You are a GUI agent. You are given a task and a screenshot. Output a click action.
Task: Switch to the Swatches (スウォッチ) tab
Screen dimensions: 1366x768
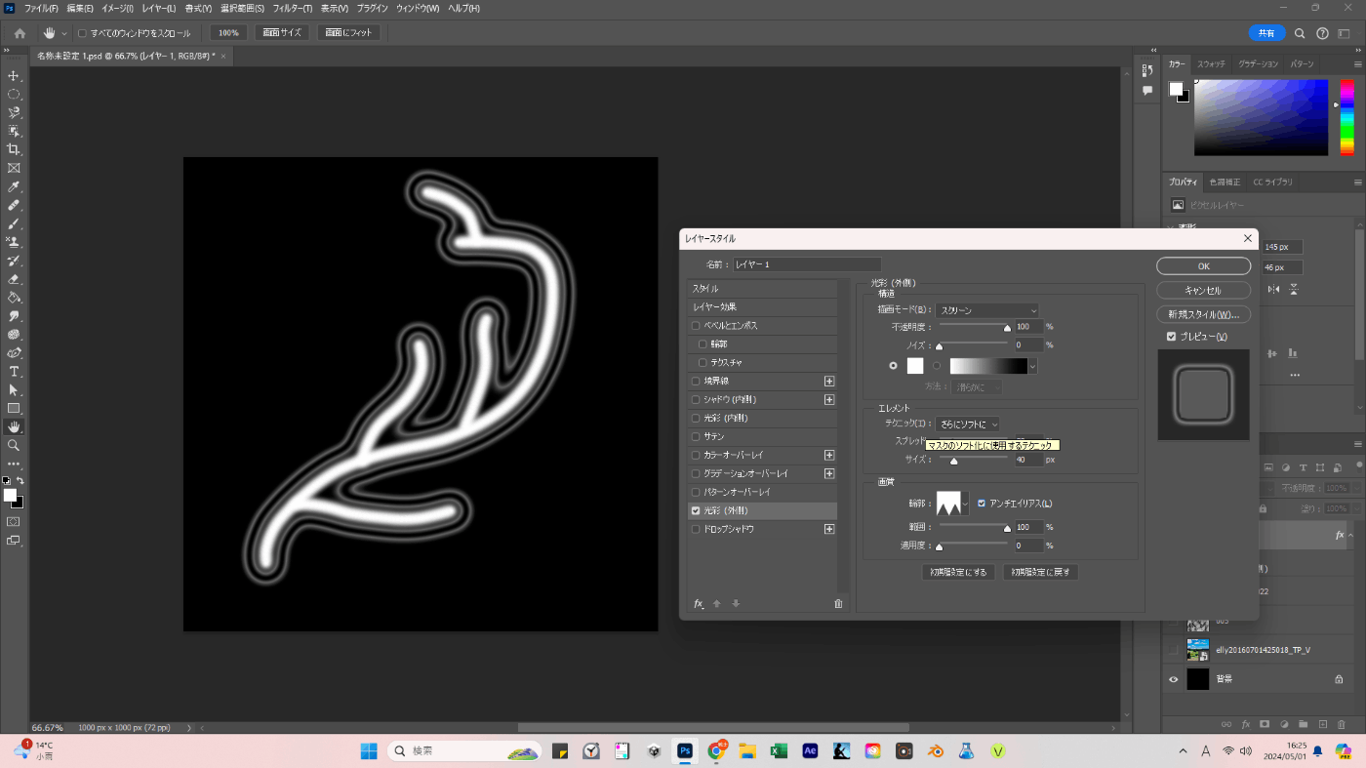[x=1211, y=63]
